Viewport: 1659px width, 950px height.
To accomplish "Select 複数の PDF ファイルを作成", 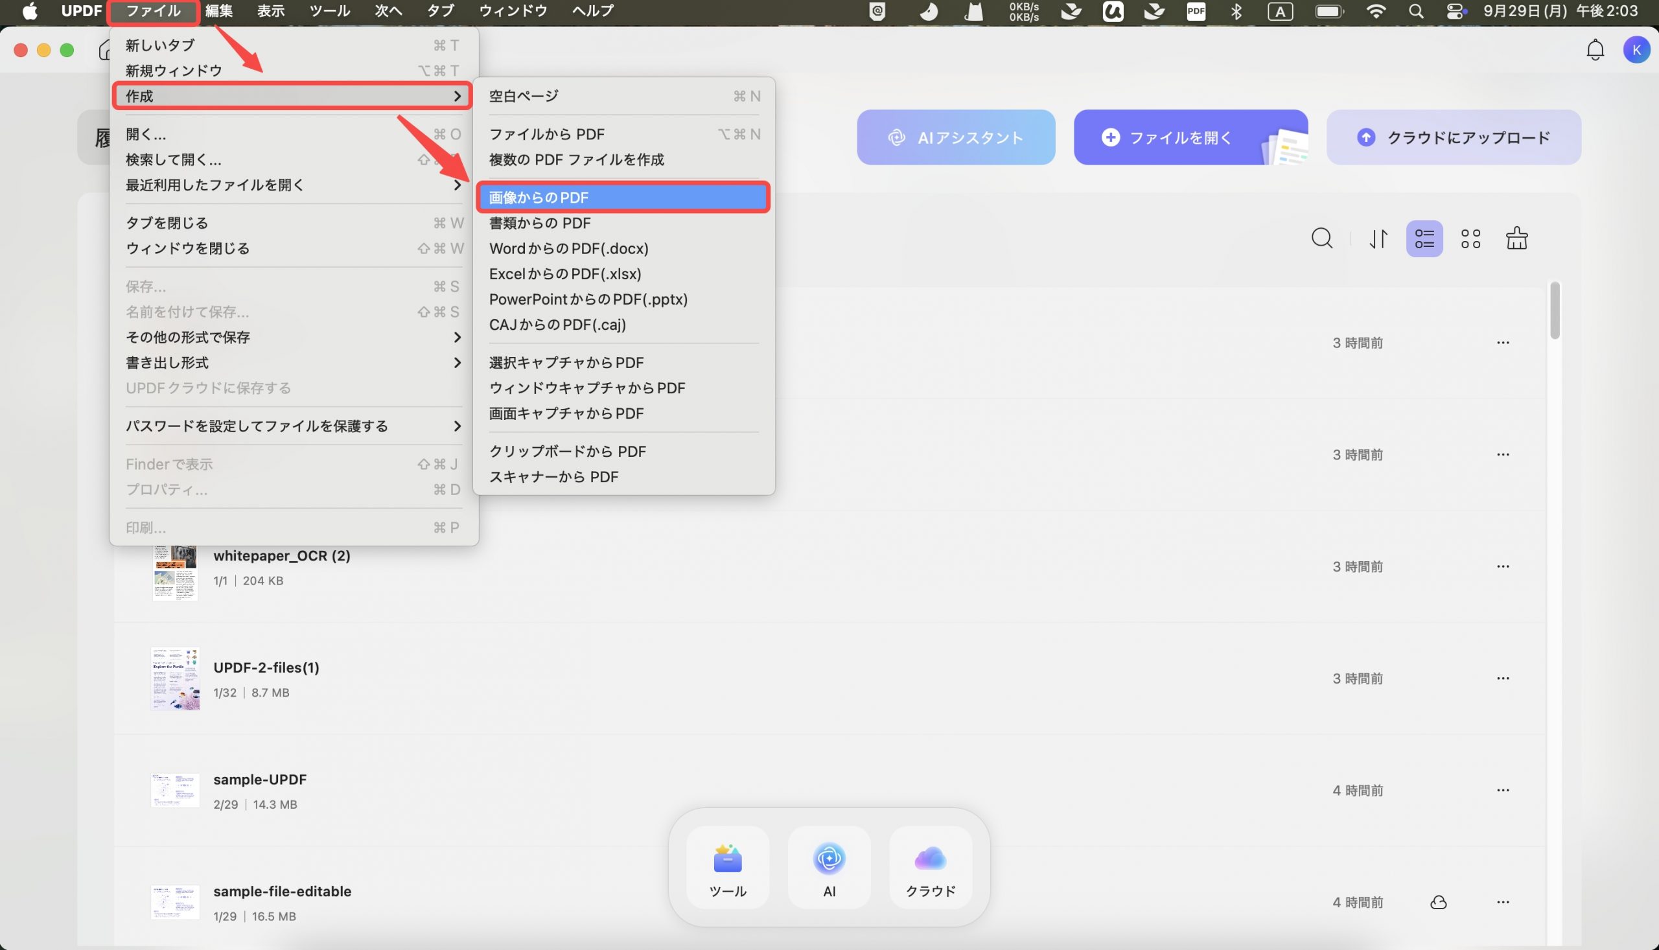I will [623, 159].
